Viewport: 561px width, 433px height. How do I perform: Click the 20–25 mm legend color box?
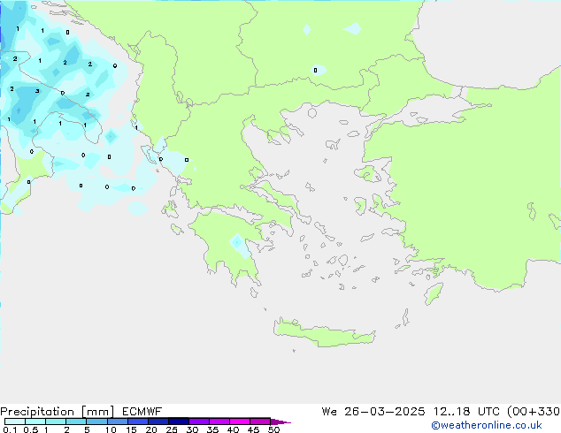click(158, 422)
